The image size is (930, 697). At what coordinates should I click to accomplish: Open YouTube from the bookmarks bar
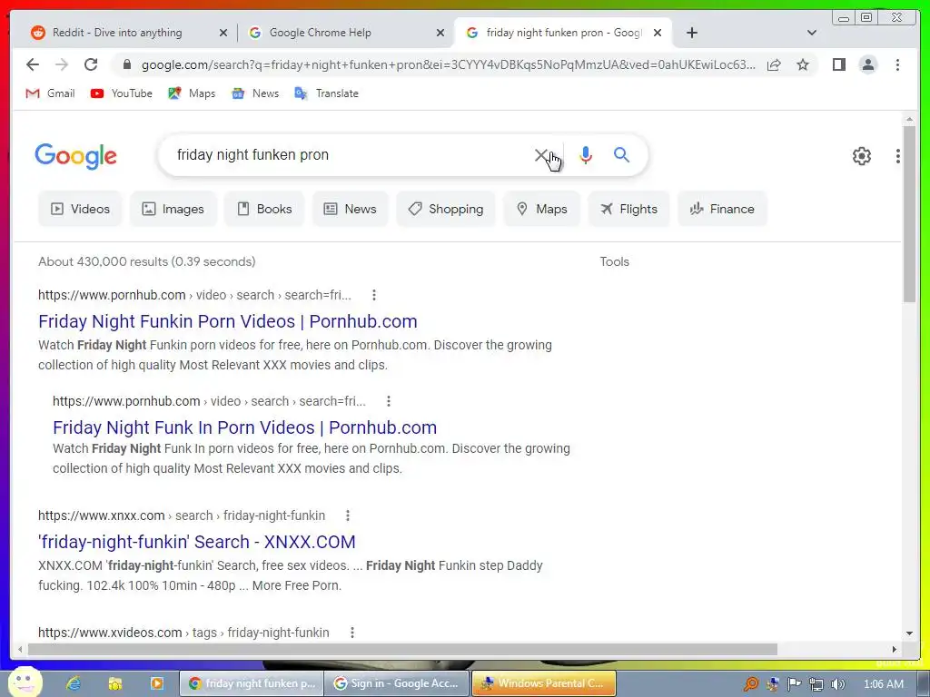(x=122, y=93)
